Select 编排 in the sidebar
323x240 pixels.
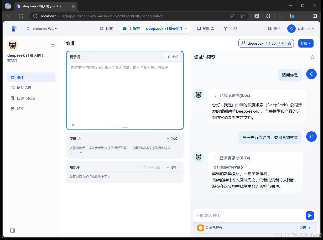(31, 77)
